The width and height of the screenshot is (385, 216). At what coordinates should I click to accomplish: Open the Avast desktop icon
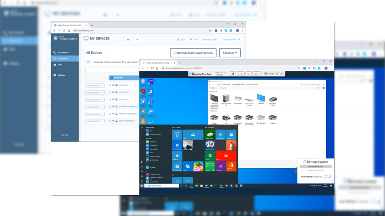tap(143, 113)
